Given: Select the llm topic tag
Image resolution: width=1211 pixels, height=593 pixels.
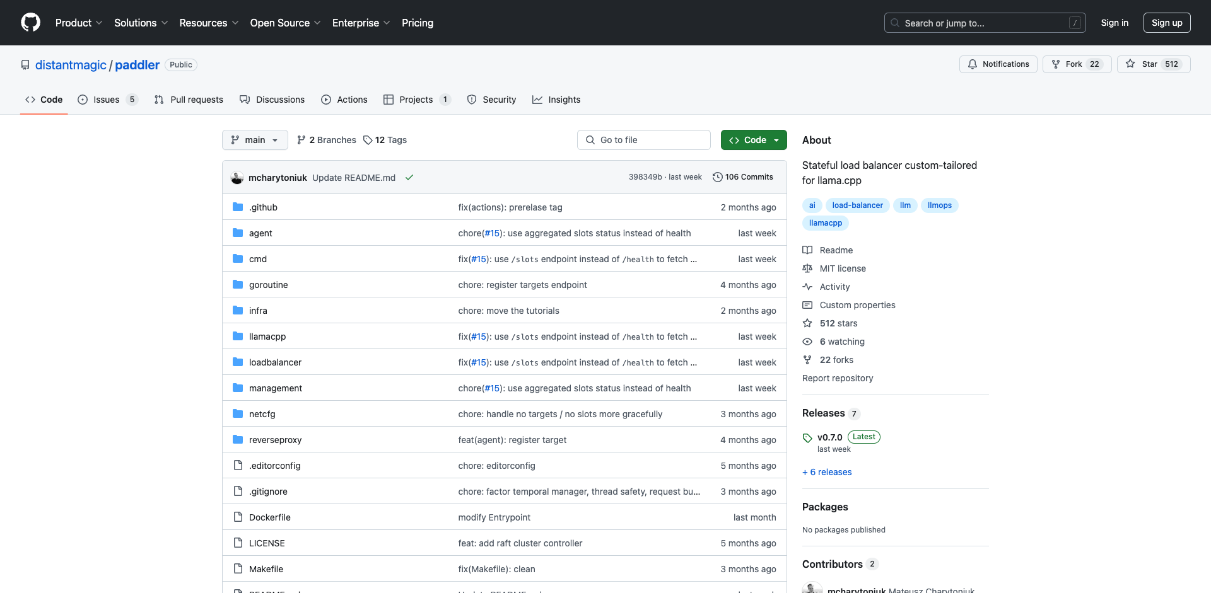Looking at the screenshot, I should pyautogui.click(x=905, y=205).
